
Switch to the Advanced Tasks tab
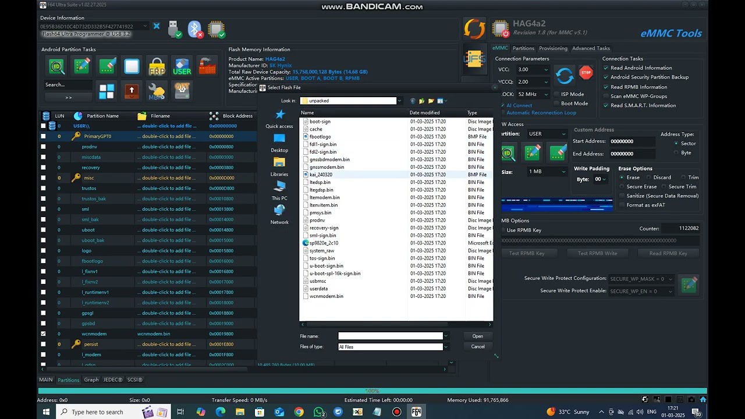(591, 48)
